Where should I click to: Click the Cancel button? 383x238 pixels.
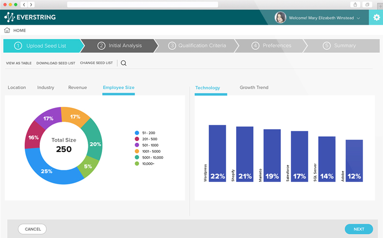(x=32, y=229)
